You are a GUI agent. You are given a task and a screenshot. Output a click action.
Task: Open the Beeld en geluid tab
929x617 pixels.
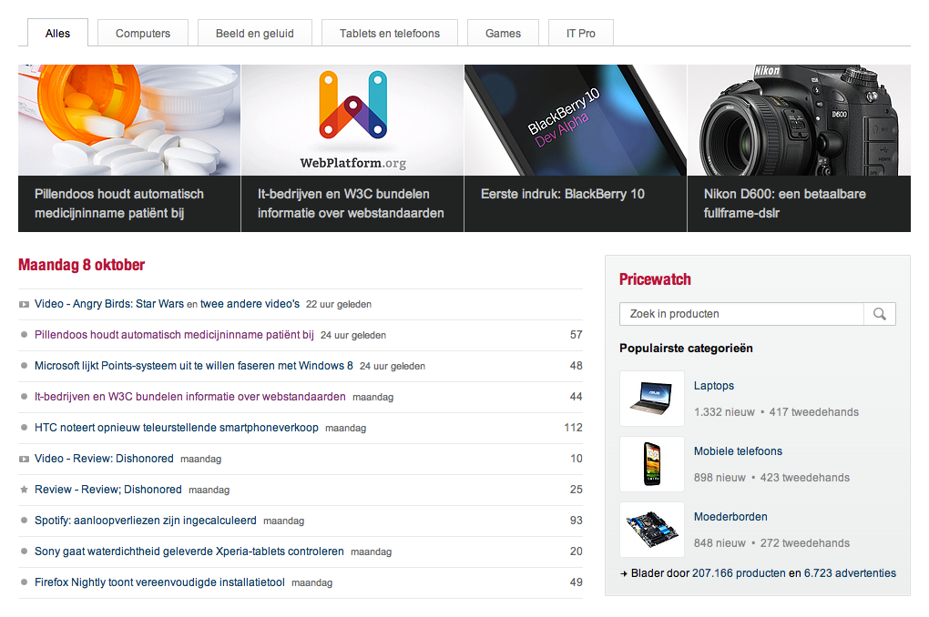click(255, 33)
